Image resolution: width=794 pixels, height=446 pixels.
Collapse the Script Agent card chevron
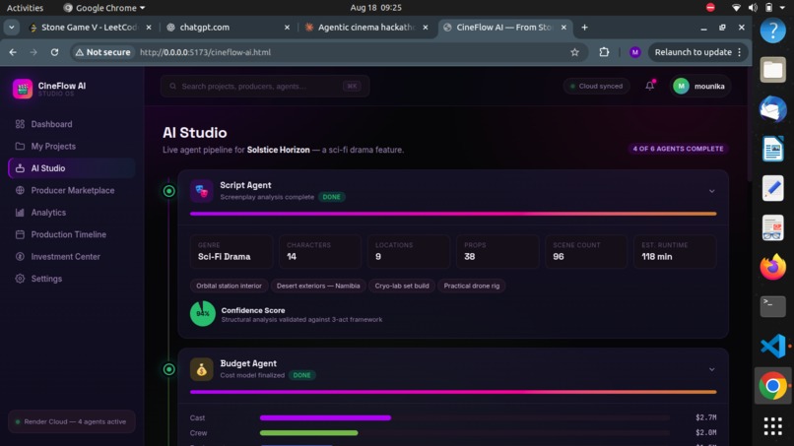(711, 191)
